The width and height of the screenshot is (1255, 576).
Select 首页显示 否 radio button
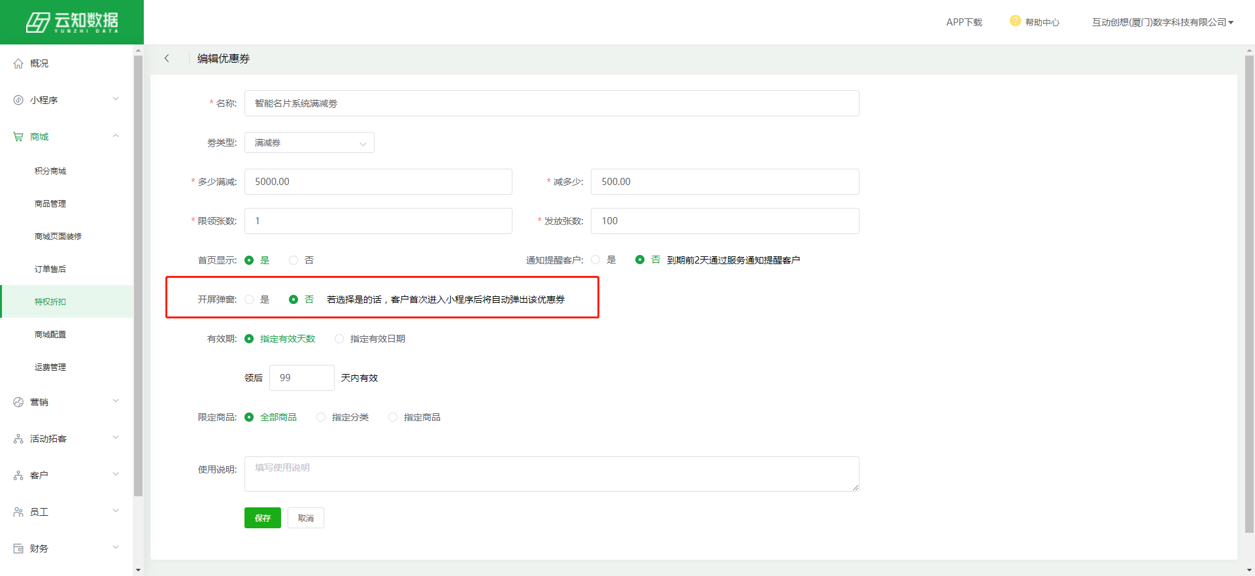click(x=293, y=260)
